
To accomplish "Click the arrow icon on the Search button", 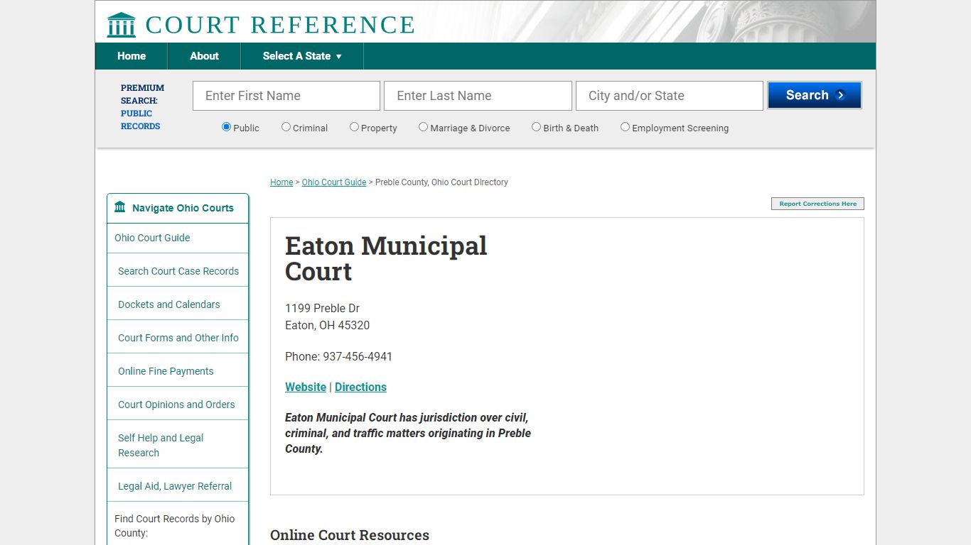I will (840, 95).
